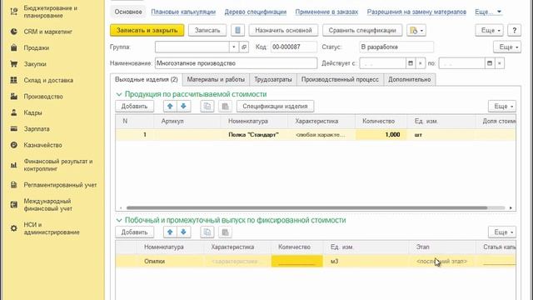This screenshot has height=300, width=533.
Task: Open Бюджетирование и планирование section
Action: [50, 12]
